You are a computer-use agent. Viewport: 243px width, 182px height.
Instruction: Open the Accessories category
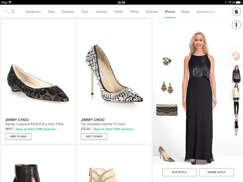[206, 12]
